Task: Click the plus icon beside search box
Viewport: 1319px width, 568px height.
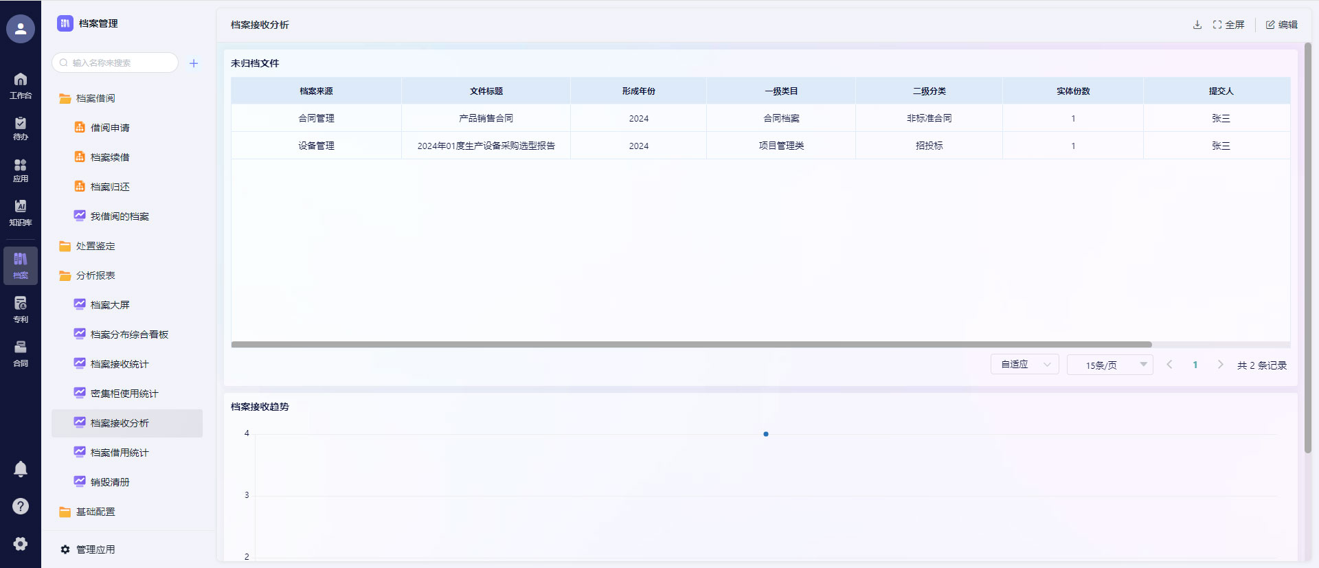Action: click(194, 63)
